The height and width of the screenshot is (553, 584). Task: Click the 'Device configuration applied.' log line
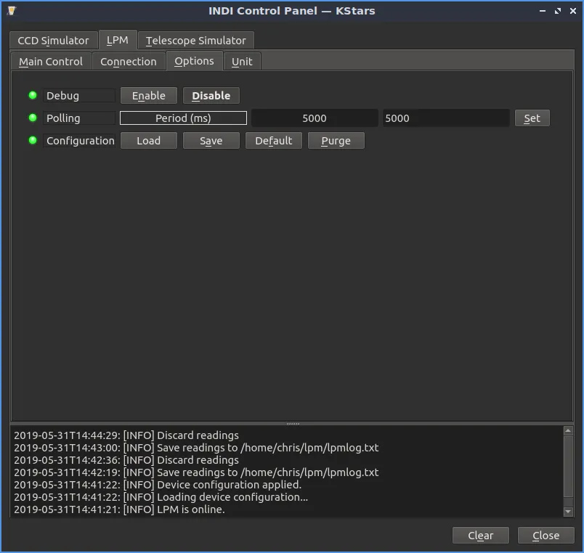pyautogui.click(x=158, y=485)
